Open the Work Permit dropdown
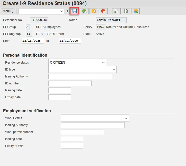Screen dimensions: 186x166 126,118
